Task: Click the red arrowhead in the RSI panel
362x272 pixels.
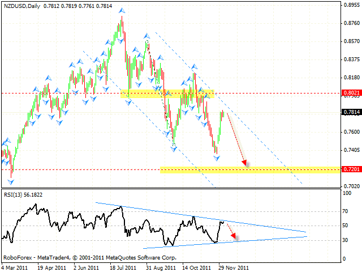Action: [235, 238]
